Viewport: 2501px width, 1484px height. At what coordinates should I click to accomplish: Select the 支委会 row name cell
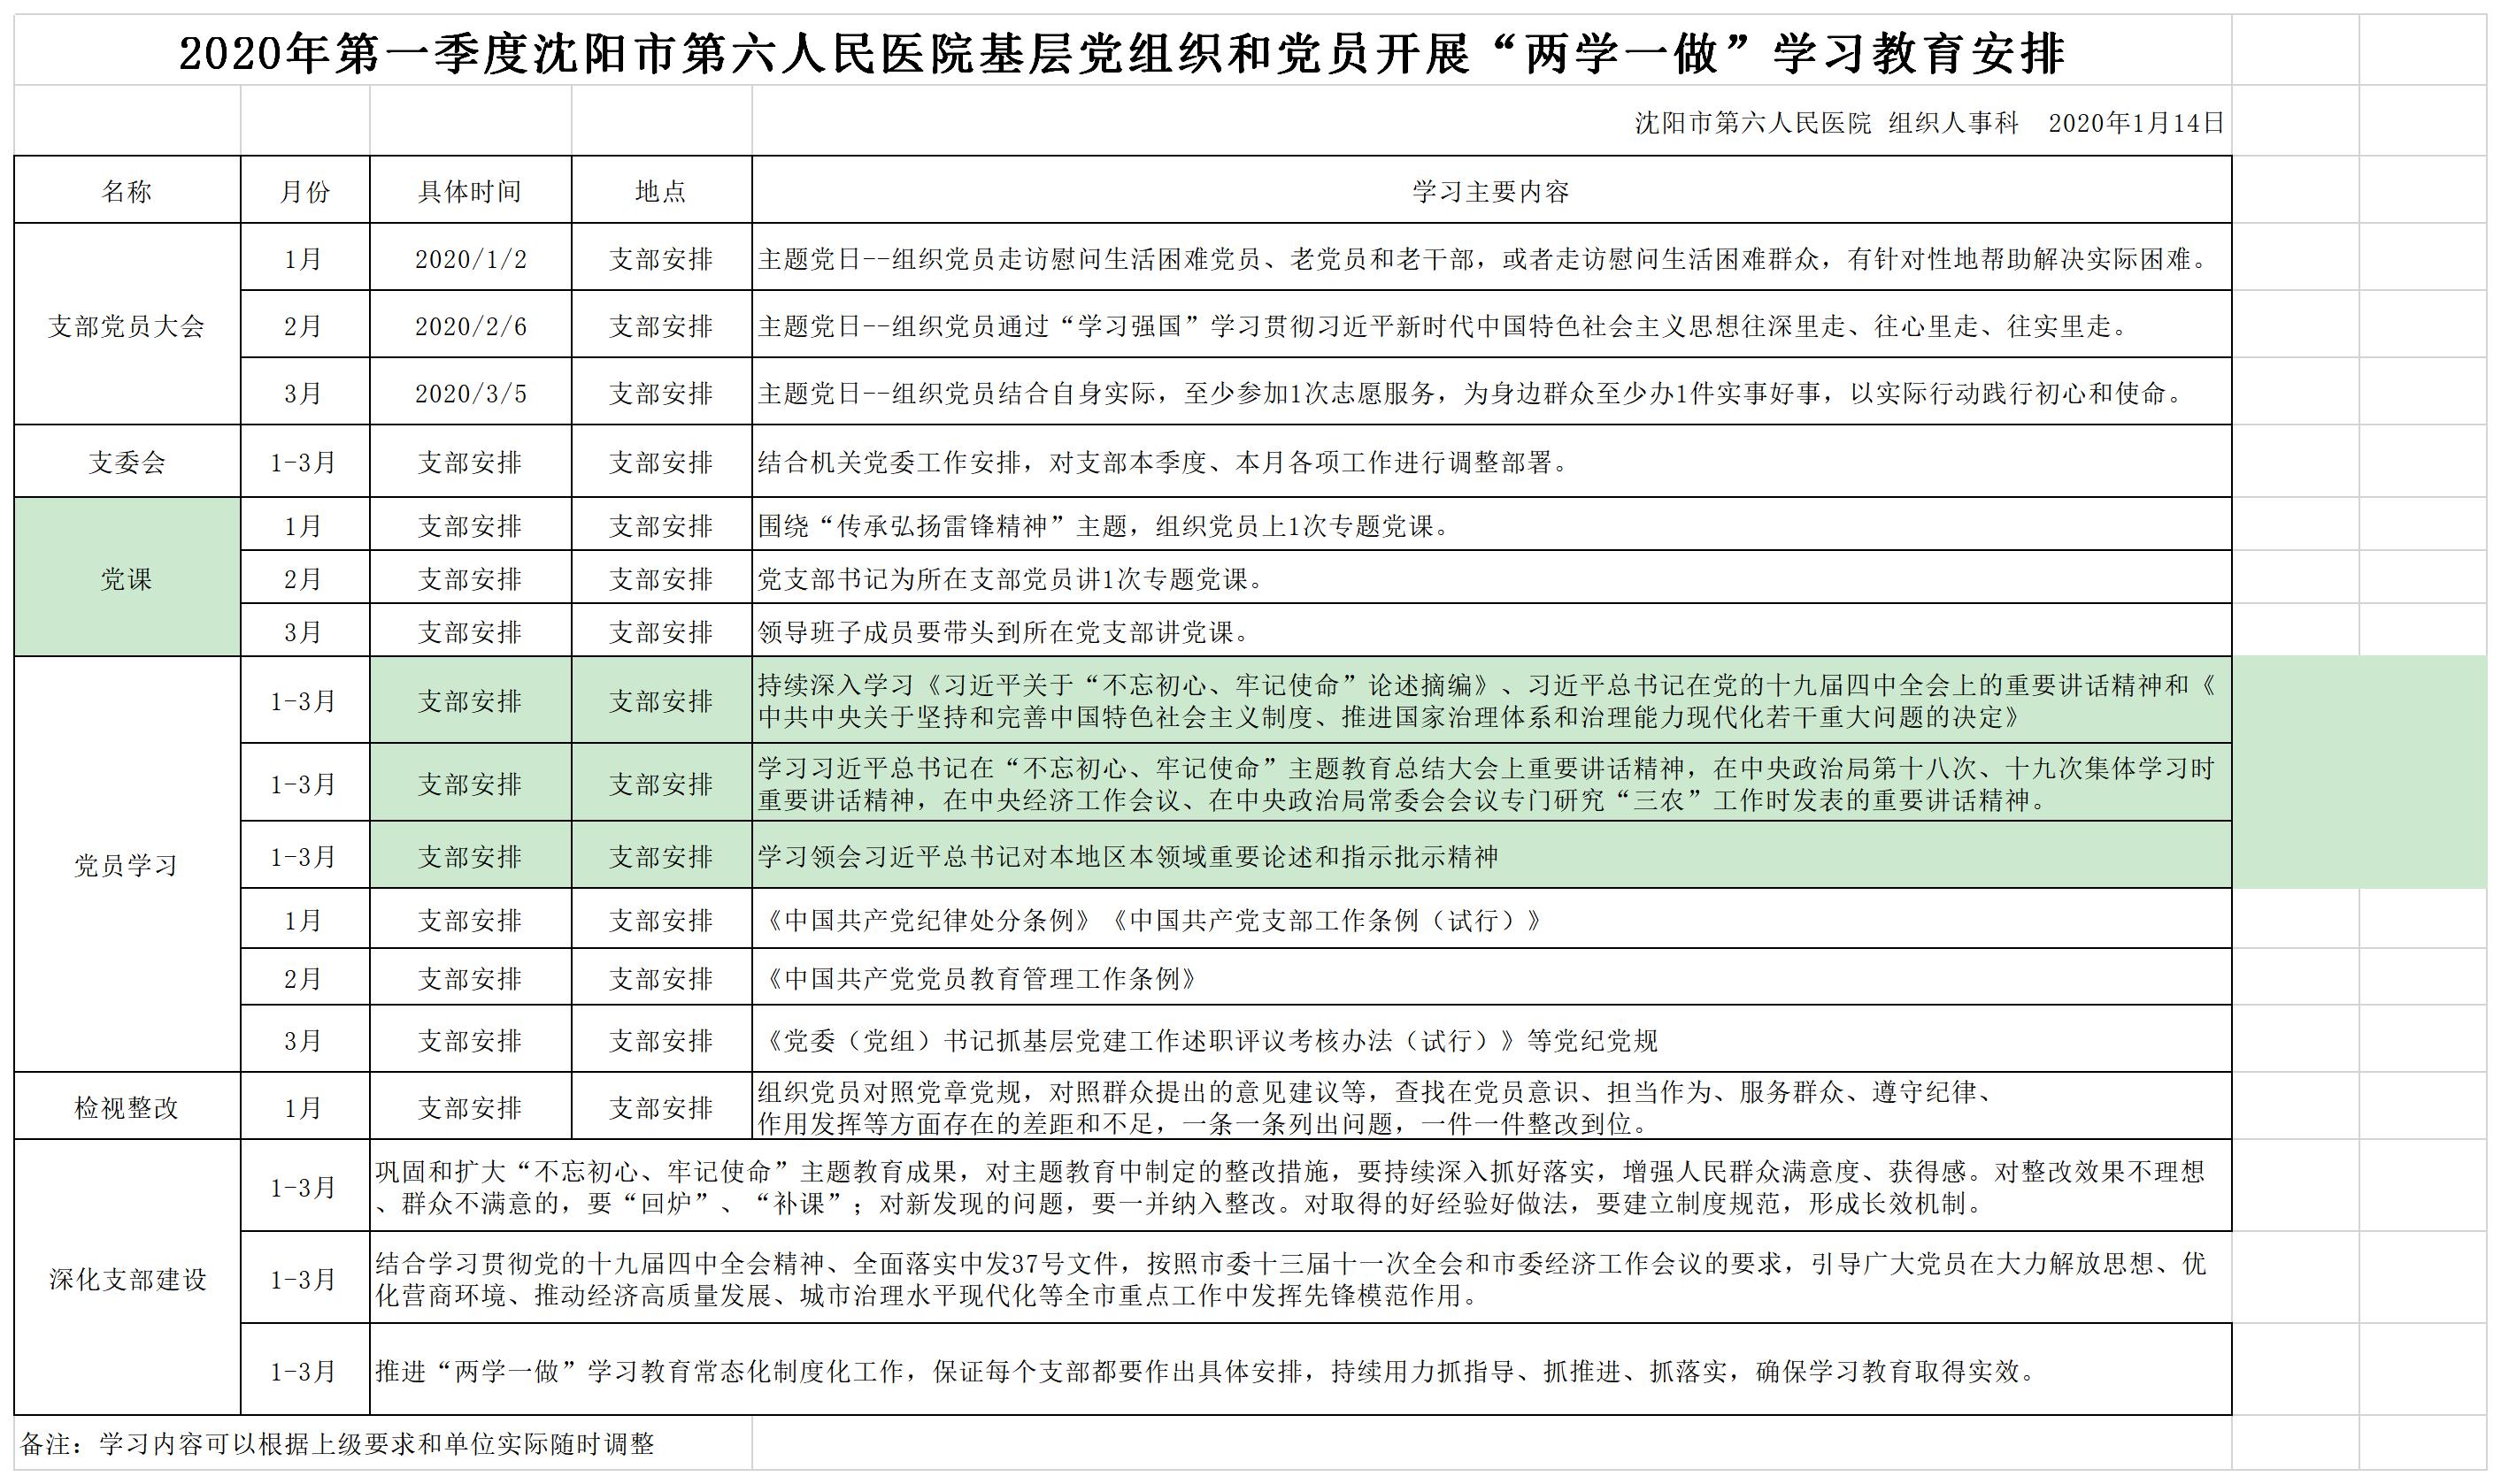click(126, 462)
